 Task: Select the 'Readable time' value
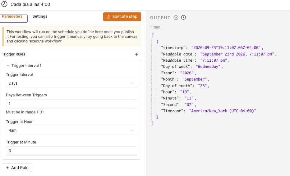pos(214,60)
